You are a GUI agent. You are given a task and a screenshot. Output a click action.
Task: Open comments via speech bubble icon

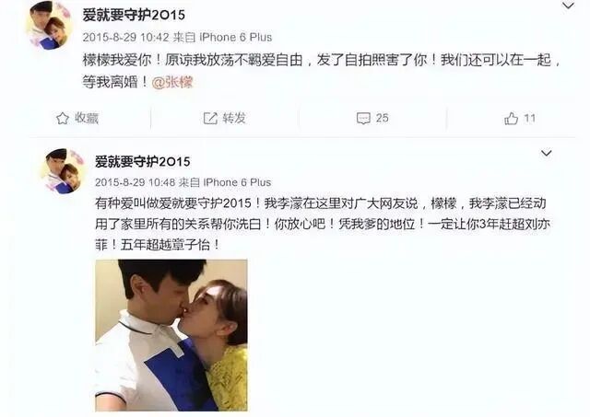point(363,119)
